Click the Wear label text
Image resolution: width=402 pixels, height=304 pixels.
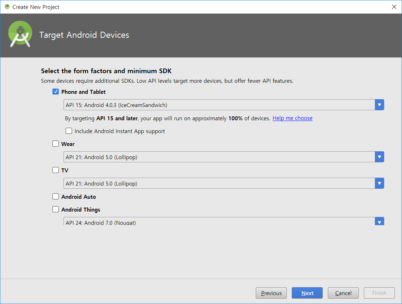click(x=68, y=144)
